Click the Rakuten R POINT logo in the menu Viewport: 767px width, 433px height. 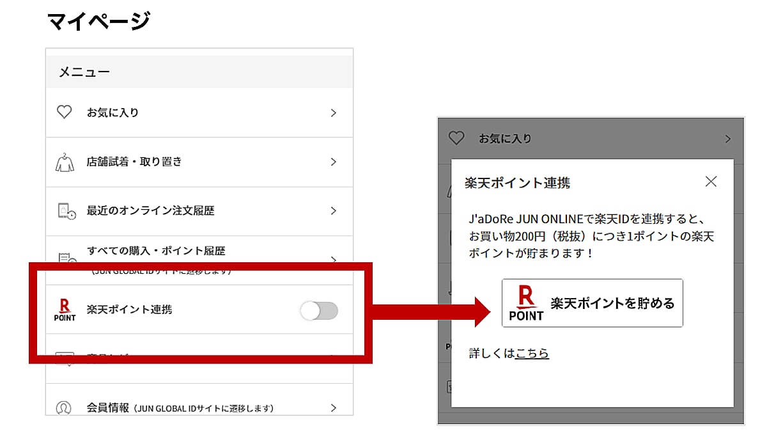[65, 310]
